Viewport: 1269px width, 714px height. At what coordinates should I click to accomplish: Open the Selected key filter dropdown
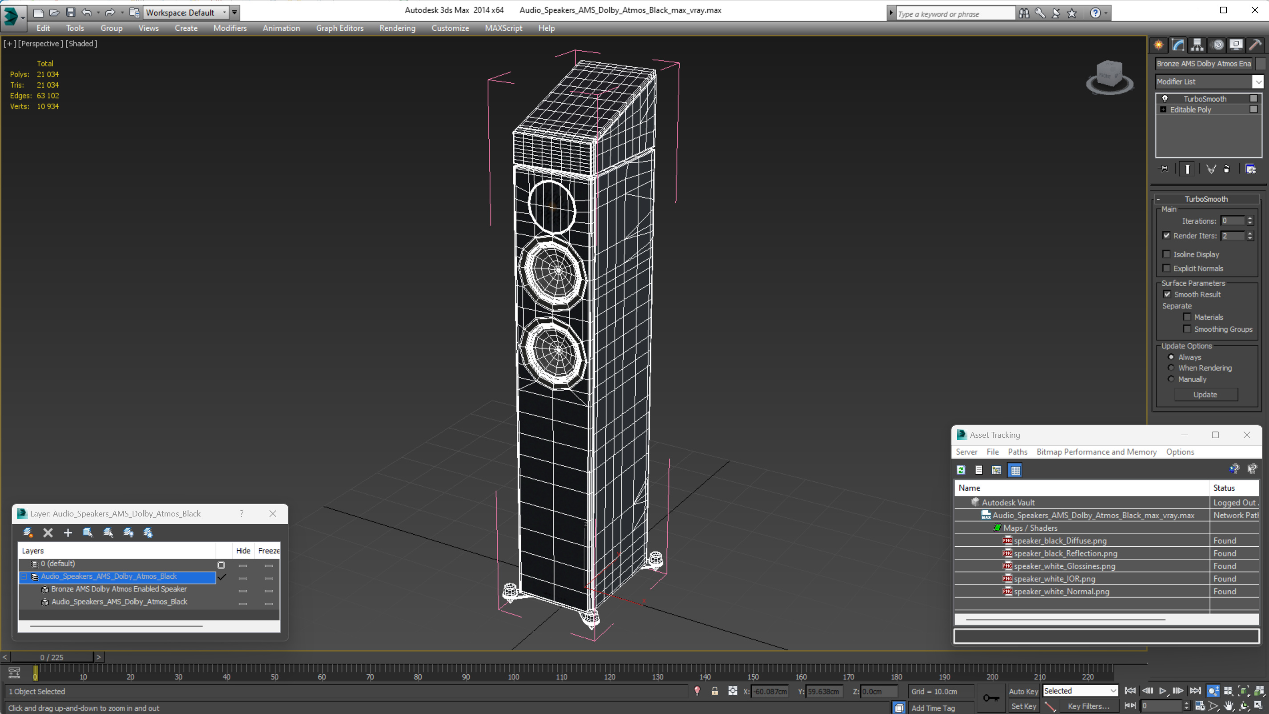tap(1080, 691)
